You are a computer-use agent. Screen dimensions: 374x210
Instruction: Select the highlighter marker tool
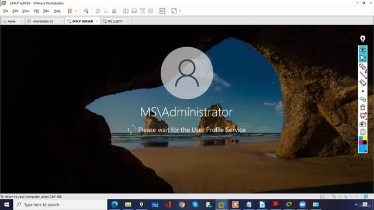coord(362,67)
